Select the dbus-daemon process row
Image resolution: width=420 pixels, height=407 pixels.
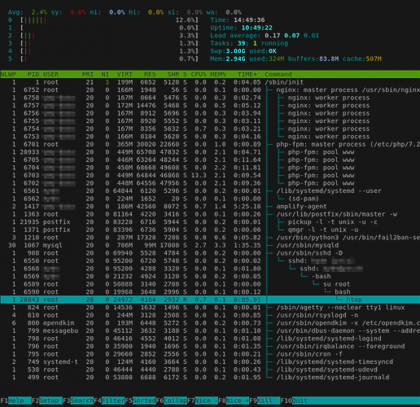click(210, 331)
